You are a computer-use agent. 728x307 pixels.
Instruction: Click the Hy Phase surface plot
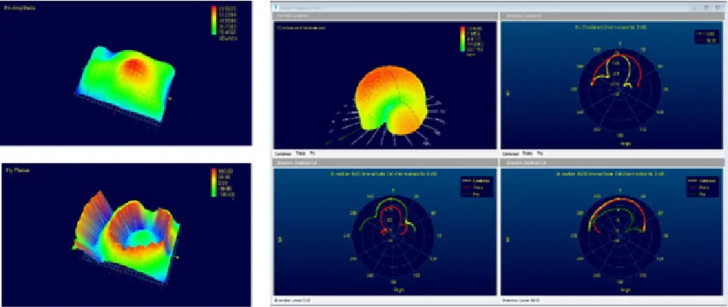coord(125,227)
